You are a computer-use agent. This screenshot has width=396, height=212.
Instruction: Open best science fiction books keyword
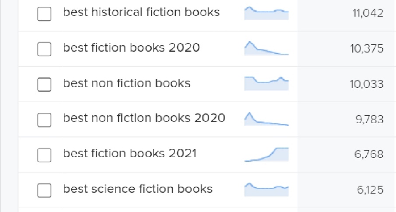pos(138,189)
